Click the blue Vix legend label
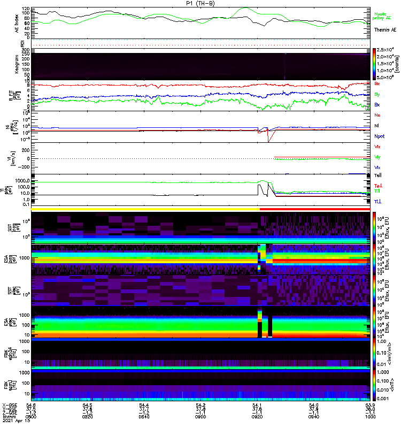This screenshot has width=401, height=428. (377, 167)
